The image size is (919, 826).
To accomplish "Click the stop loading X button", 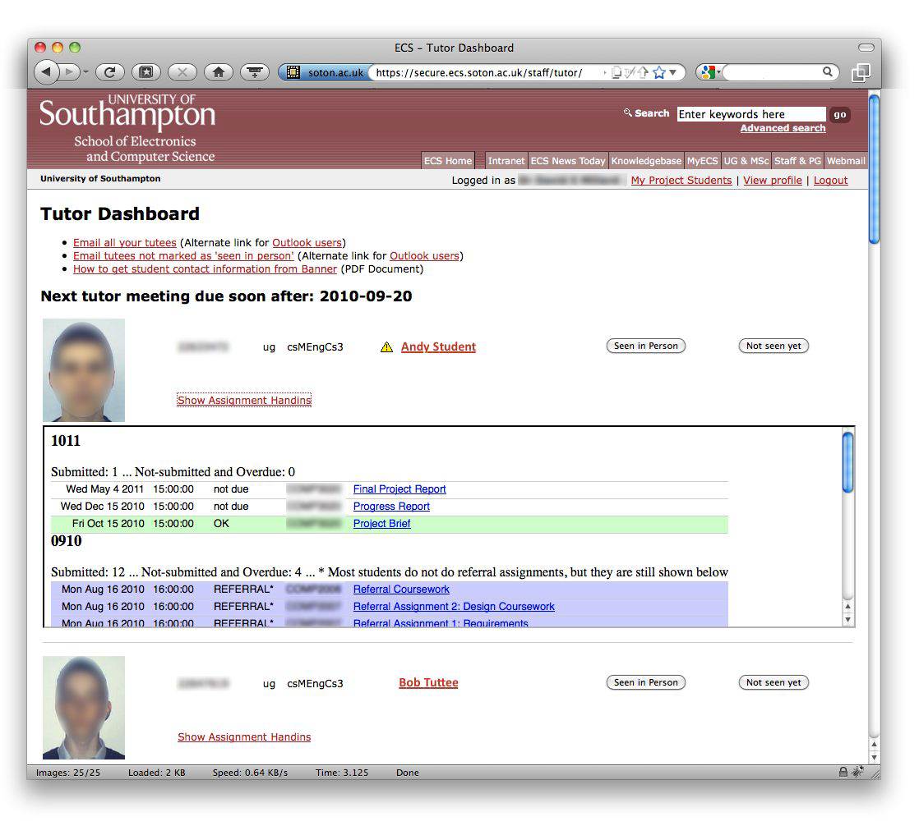I will (182, 72).
